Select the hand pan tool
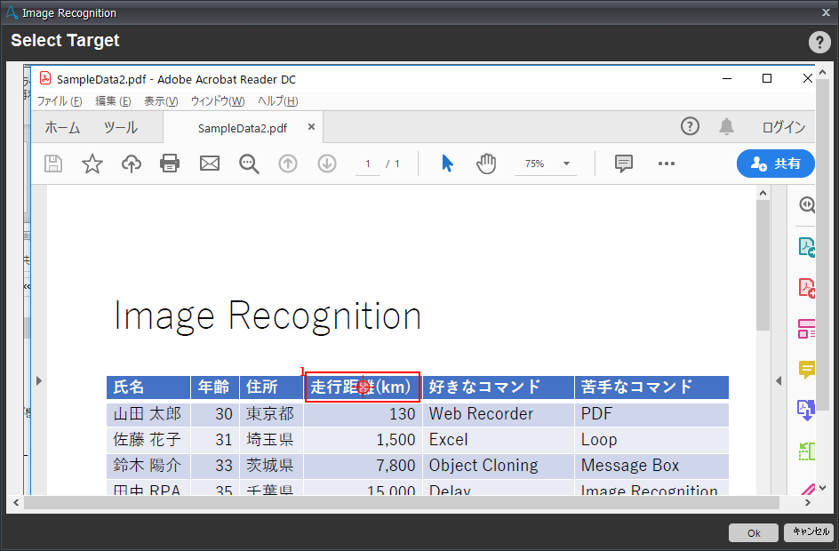The image size is (839, 551). pos(486,164)
